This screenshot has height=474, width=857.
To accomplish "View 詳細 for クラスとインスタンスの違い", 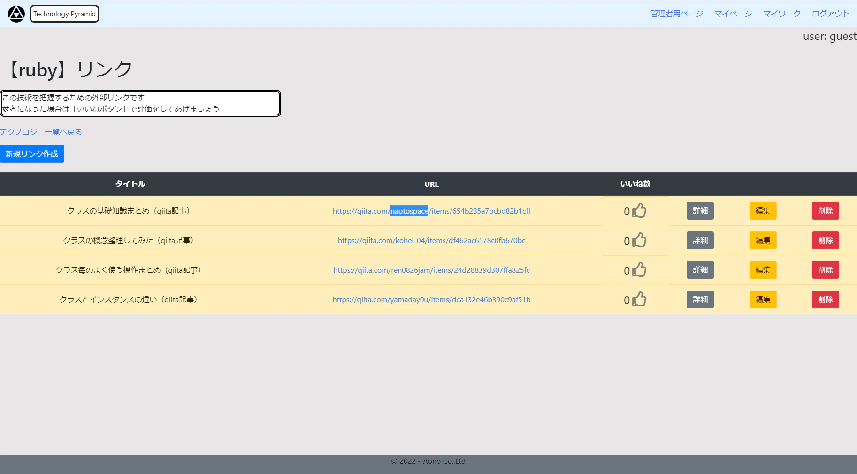I will tap(700, 299).
